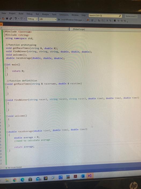Screen dimensions: 141x189
Task: Click the '//function prototyping' comment
Action: [x=21, y=45]
